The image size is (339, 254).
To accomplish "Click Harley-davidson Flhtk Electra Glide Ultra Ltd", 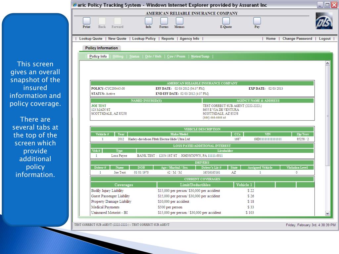I will tap(159, 139).
